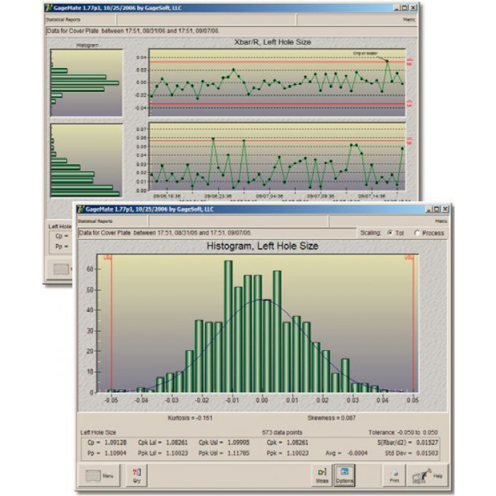Maximize the front histogram window
Screen dimensions: 496x496
pyautogui.click(x=437, y=210)
